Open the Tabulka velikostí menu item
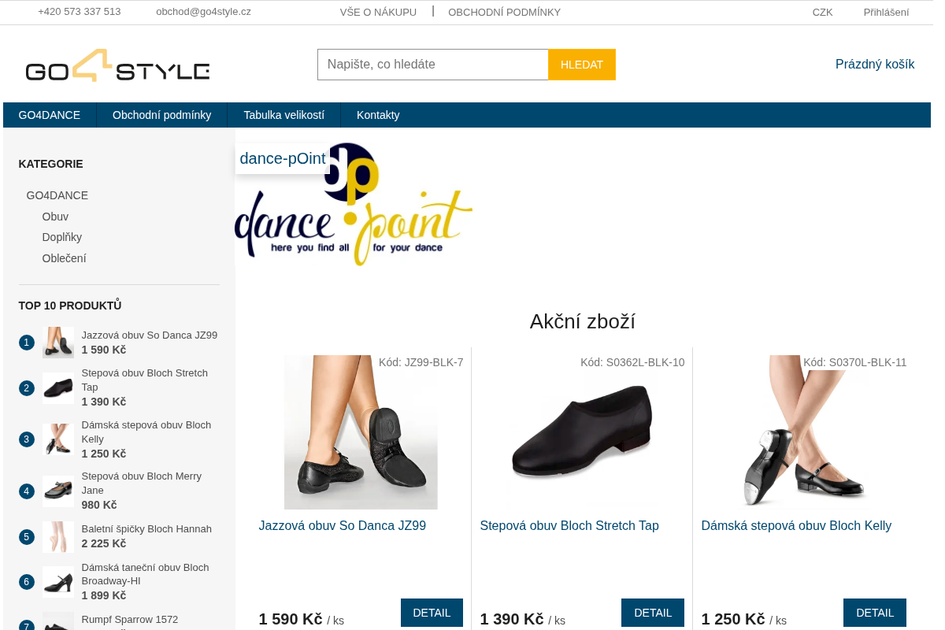The height and width of the screenshot is (630, 945). point(283,115)
